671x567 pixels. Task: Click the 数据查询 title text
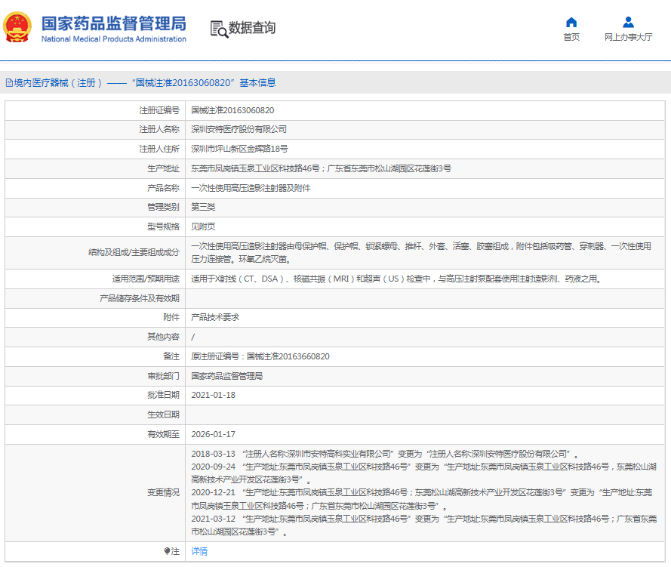coord(252,29)
